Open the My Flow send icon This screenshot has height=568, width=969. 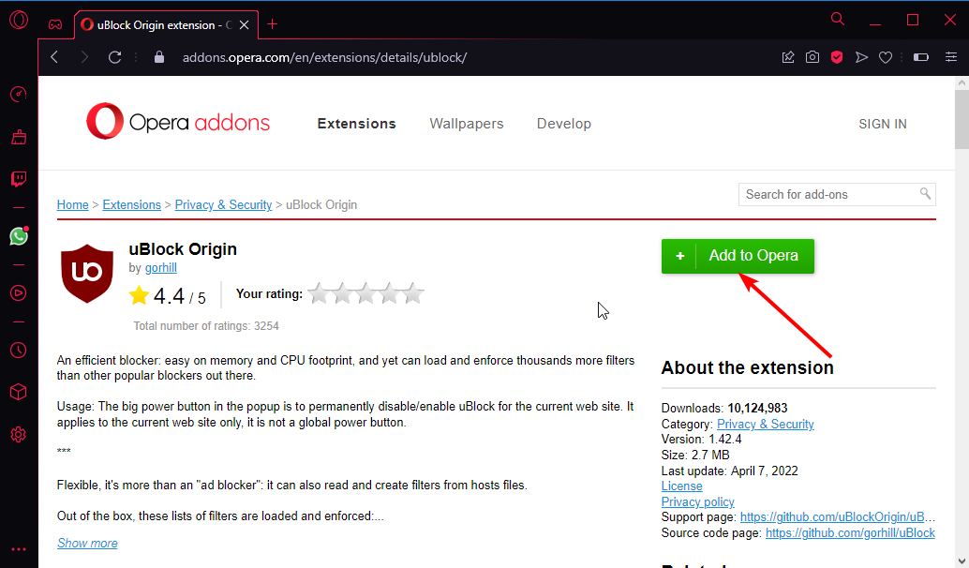(861, 57)
